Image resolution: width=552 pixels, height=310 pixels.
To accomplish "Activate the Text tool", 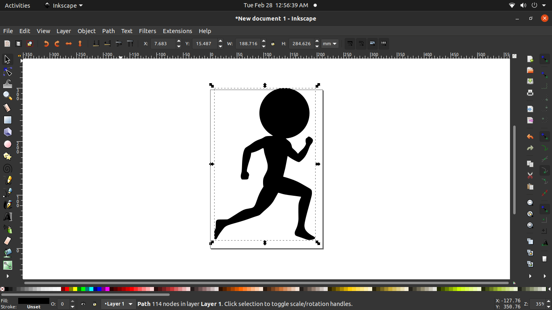I will click(7, 217).
